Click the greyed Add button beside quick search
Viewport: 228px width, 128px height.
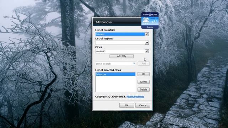click(144, 64)
